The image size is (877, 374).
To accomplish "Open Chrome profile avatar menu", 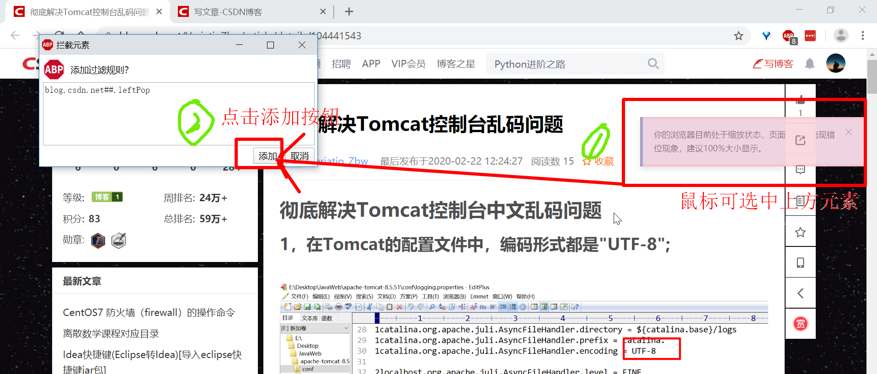I will click(841, 36).
